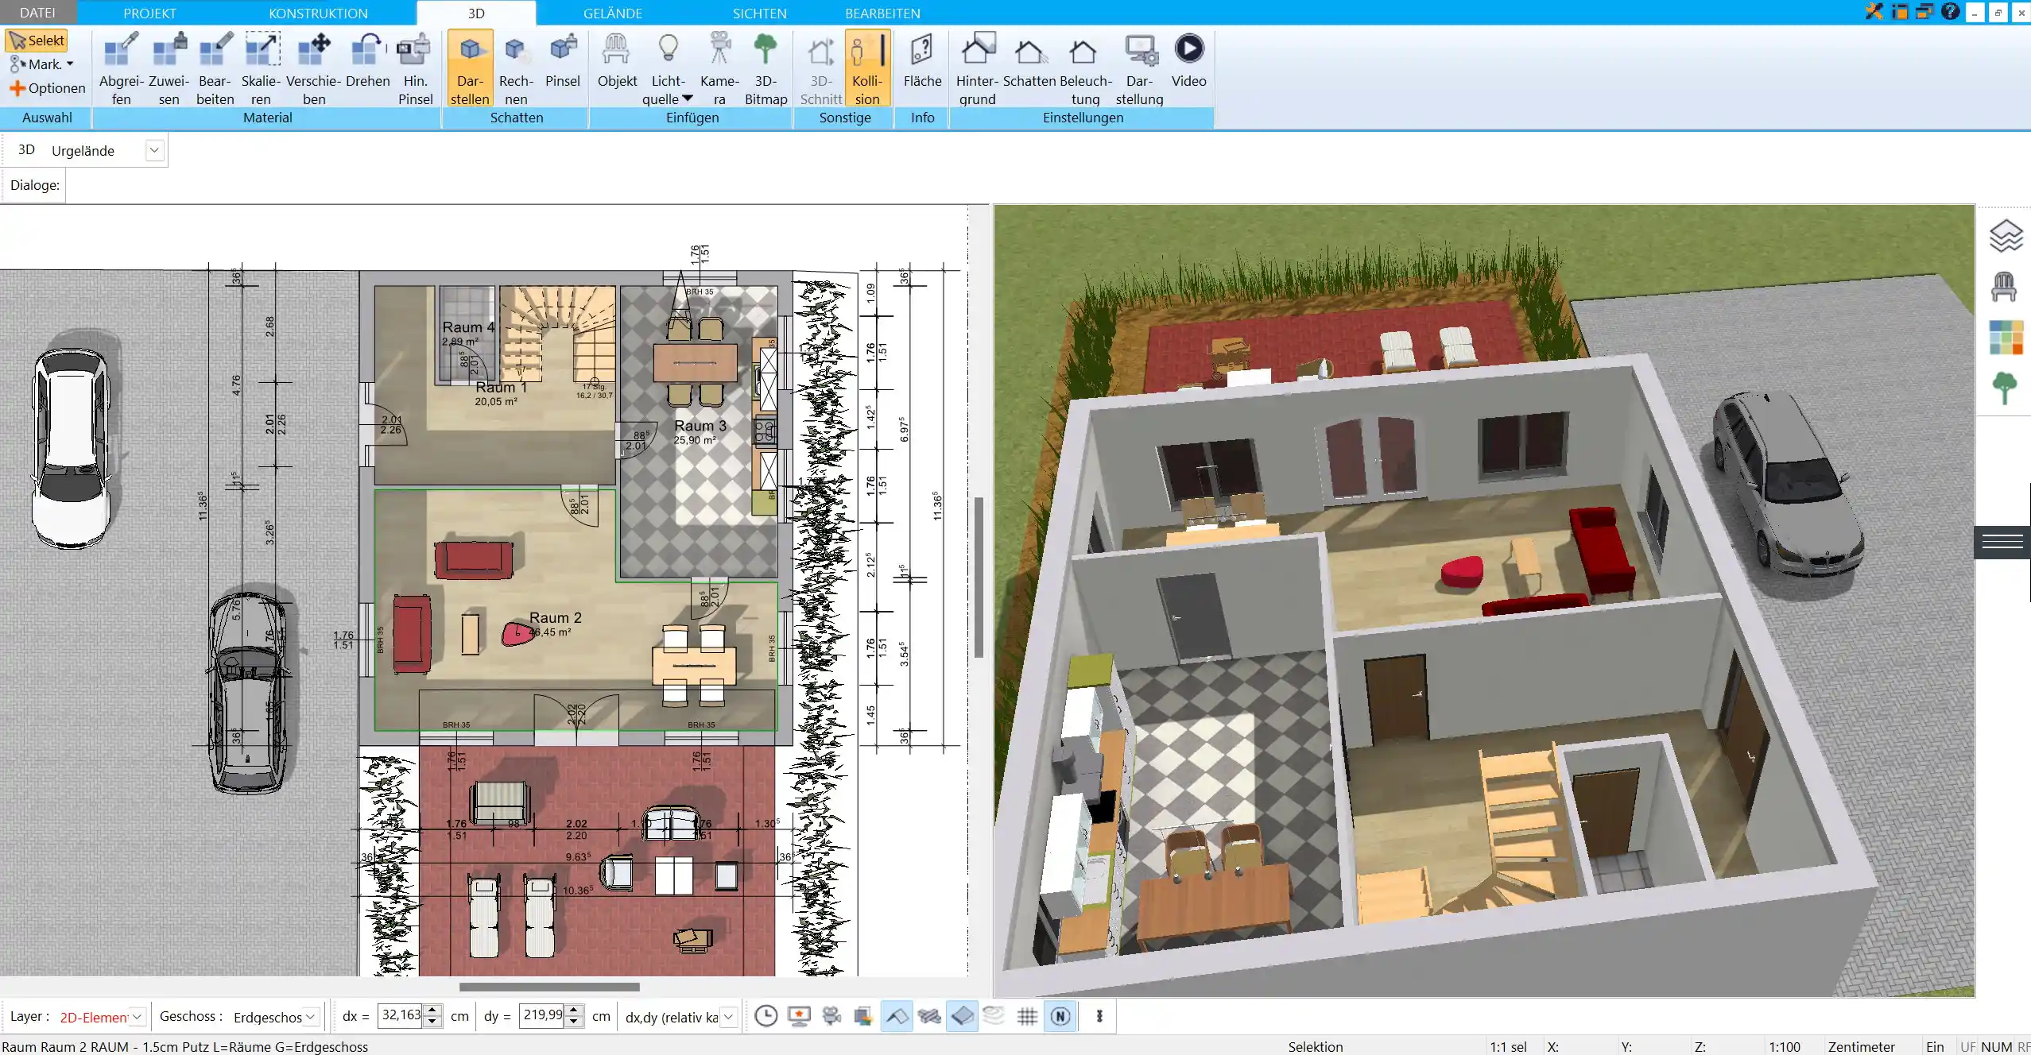Viewport: 2031px width, 1055px height.
Task: Increase dx with the up stepper arrow
Action: pyautogui.click(x=432, y=1010)
